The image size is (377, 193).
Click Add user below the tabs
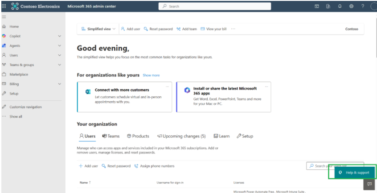click(x=88, y=166)
